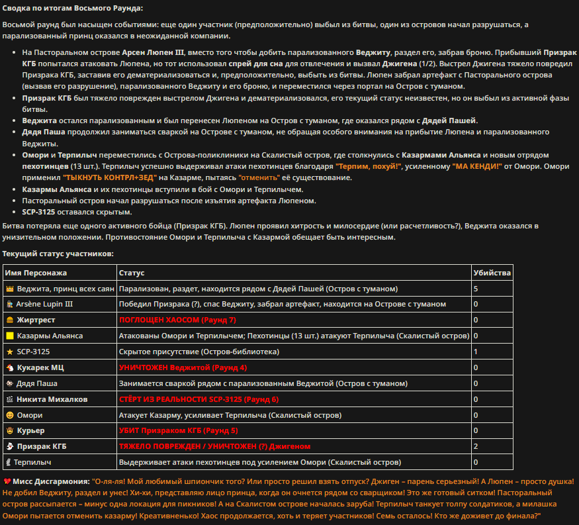The height and width of the screenshot is (525, 579).
Task: Select the heading 'Сводка по итогам Восьмого Раунда:'
Action: (73, 8)
